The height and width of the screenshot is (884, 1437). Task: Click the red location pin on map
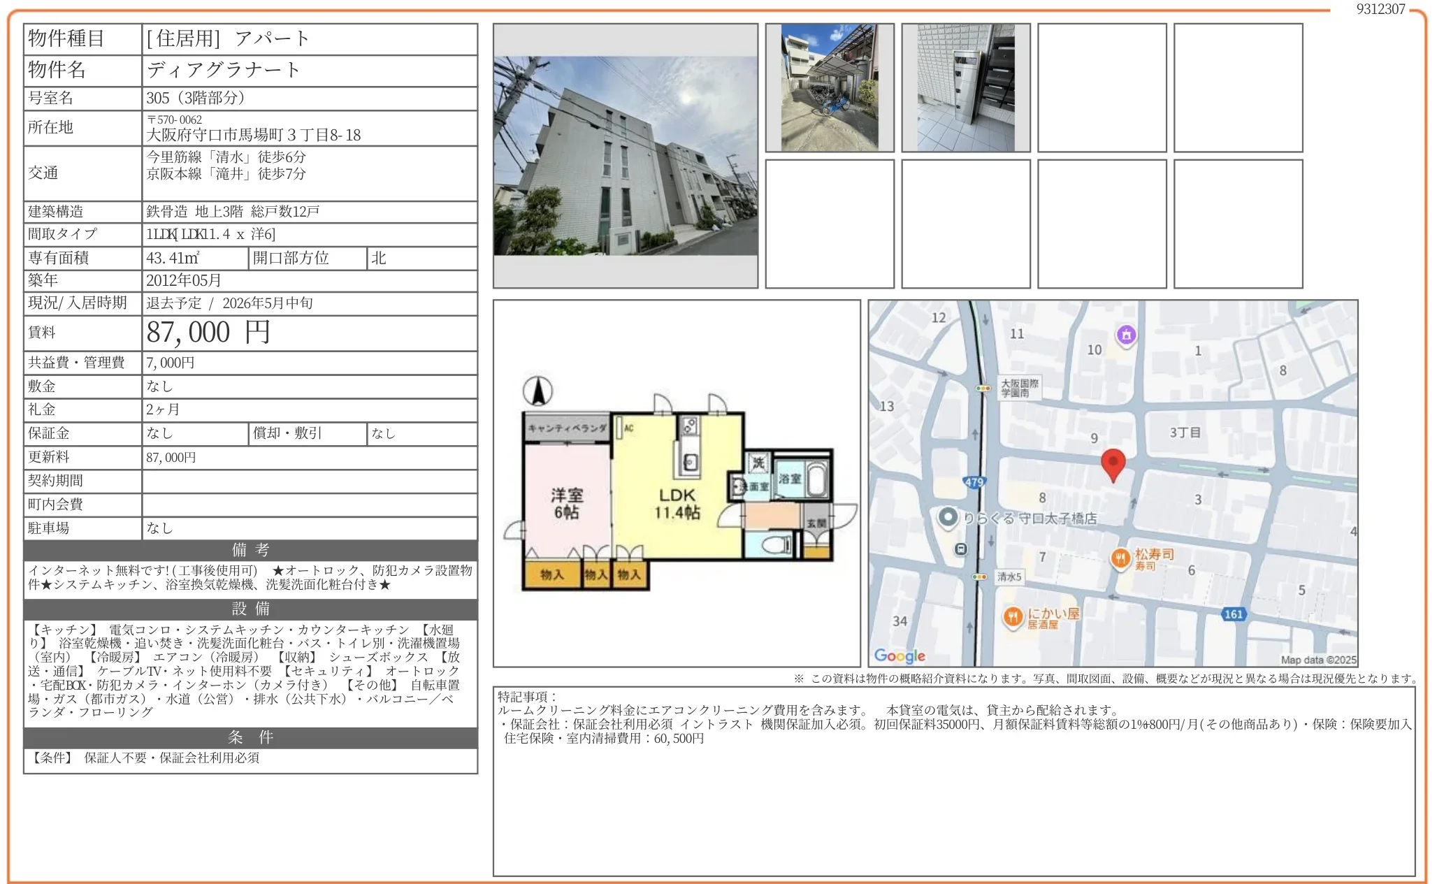(x=1113, y=463)
